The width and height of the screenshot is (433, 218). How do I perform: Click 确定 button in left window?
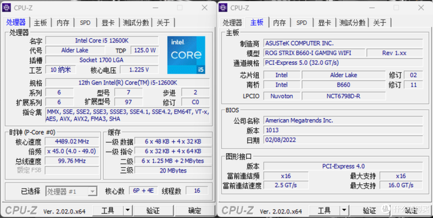pyautogui.click(x=195, y=211)
